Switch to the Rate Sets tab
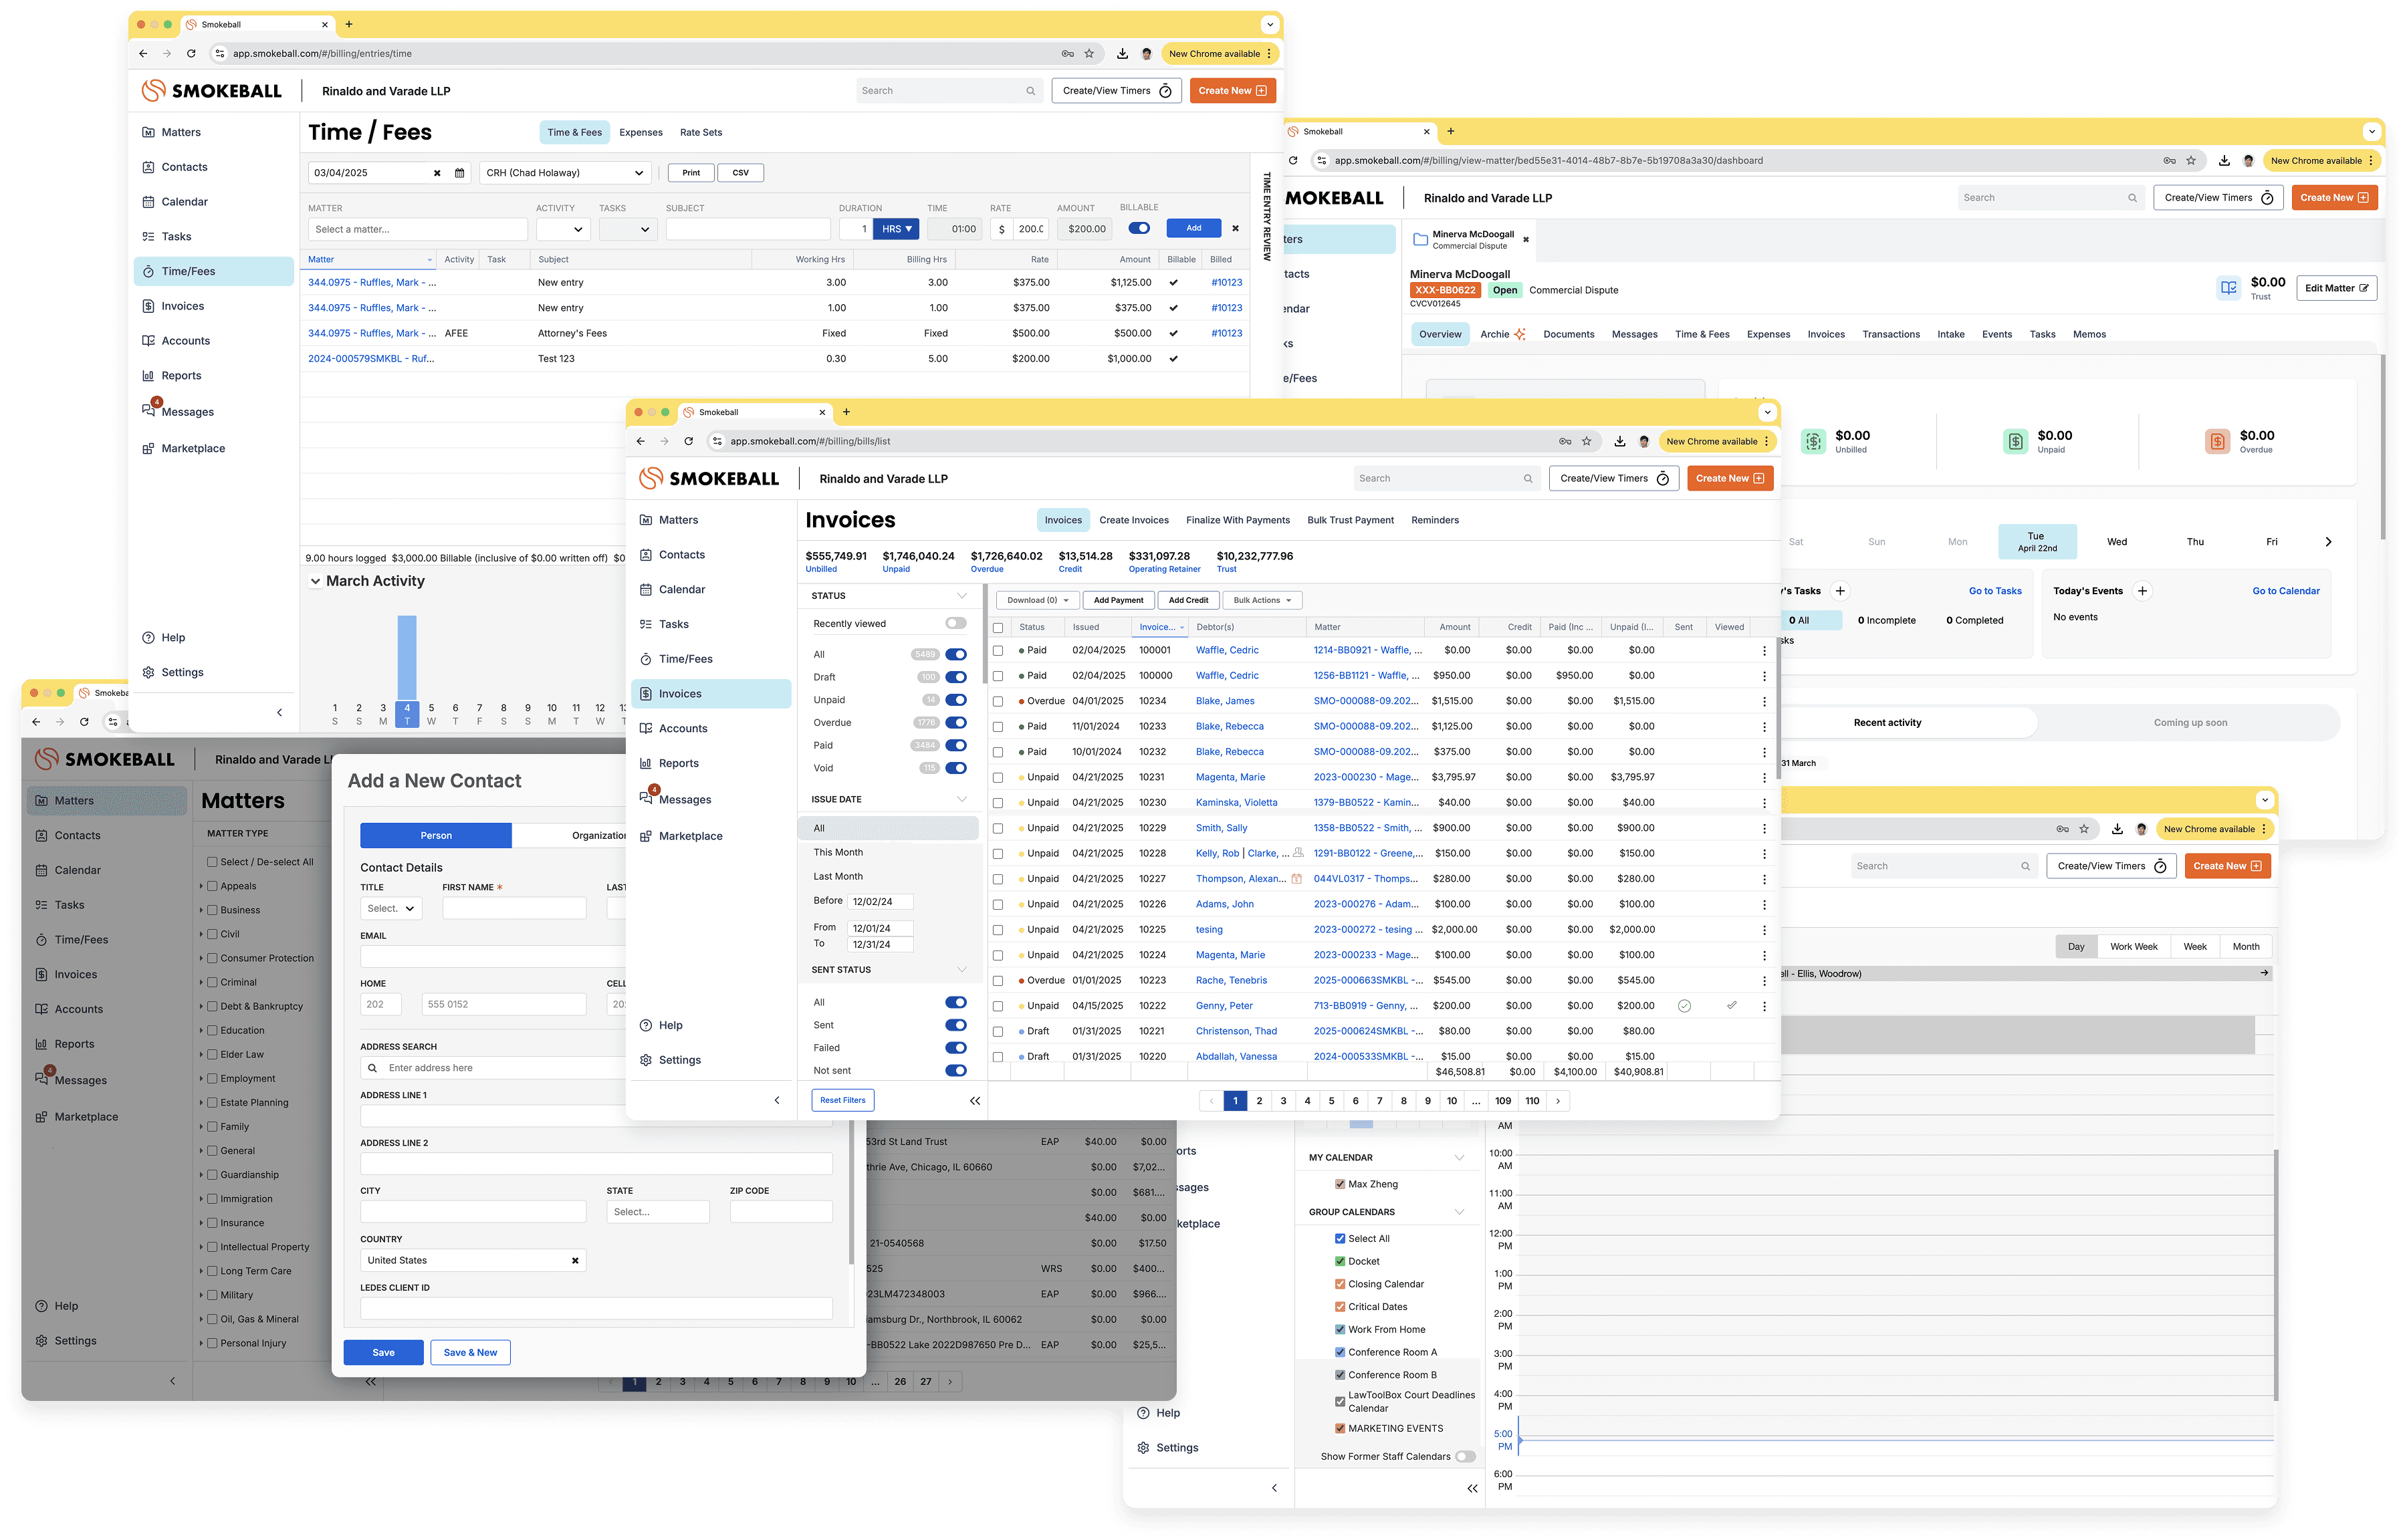 [x=701, y=132]
